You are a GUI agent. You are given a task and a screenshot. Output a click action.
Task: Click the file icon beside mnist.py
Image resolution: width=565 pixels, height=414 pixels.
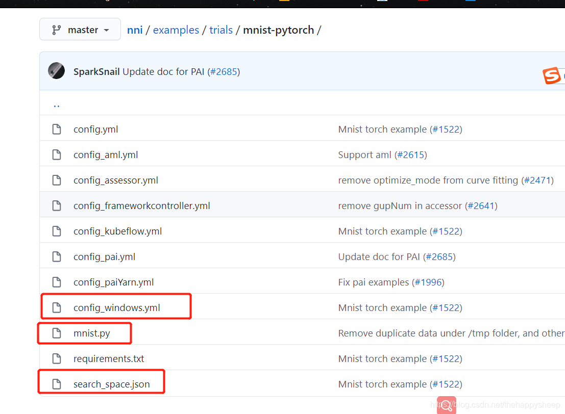click(56, 333)
